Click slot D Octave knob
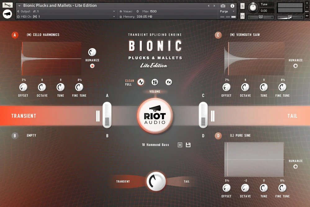The width and height of the screenshot is (310, 207). point(245,188)
